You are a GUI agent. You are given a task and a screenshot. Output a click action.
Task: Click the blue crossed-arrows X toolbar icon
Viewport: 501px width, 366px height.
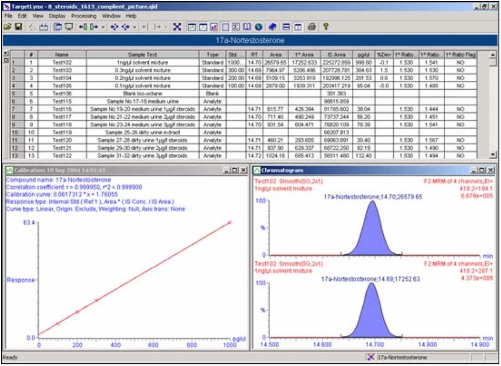pyautogui.click(x=178, y=27)
